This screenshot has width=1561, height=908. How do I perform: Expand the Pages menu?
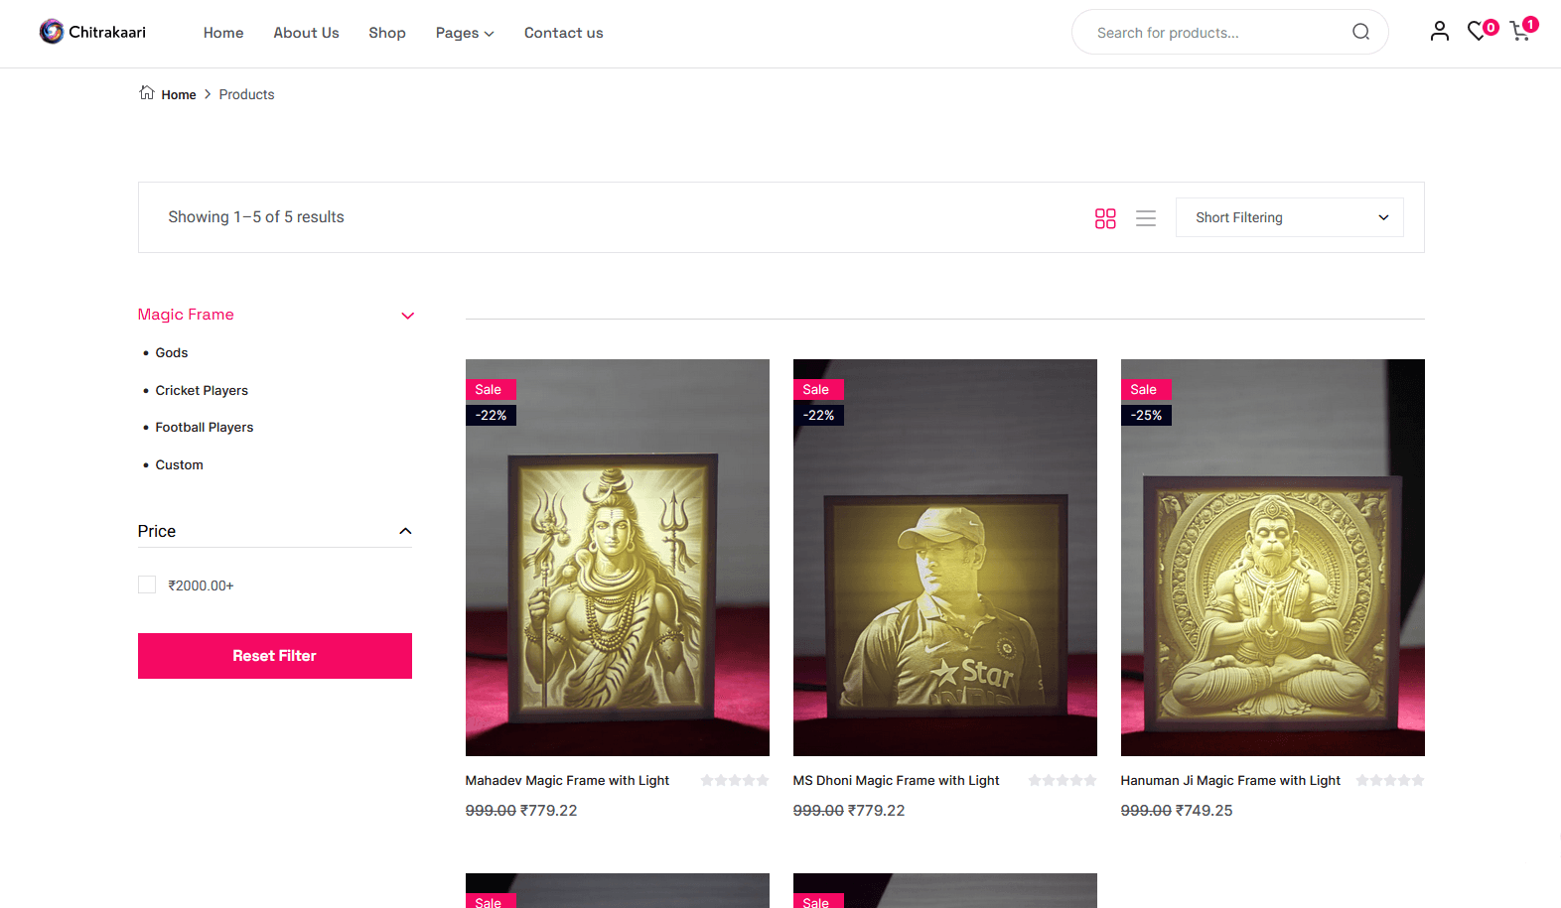(464, 33)
